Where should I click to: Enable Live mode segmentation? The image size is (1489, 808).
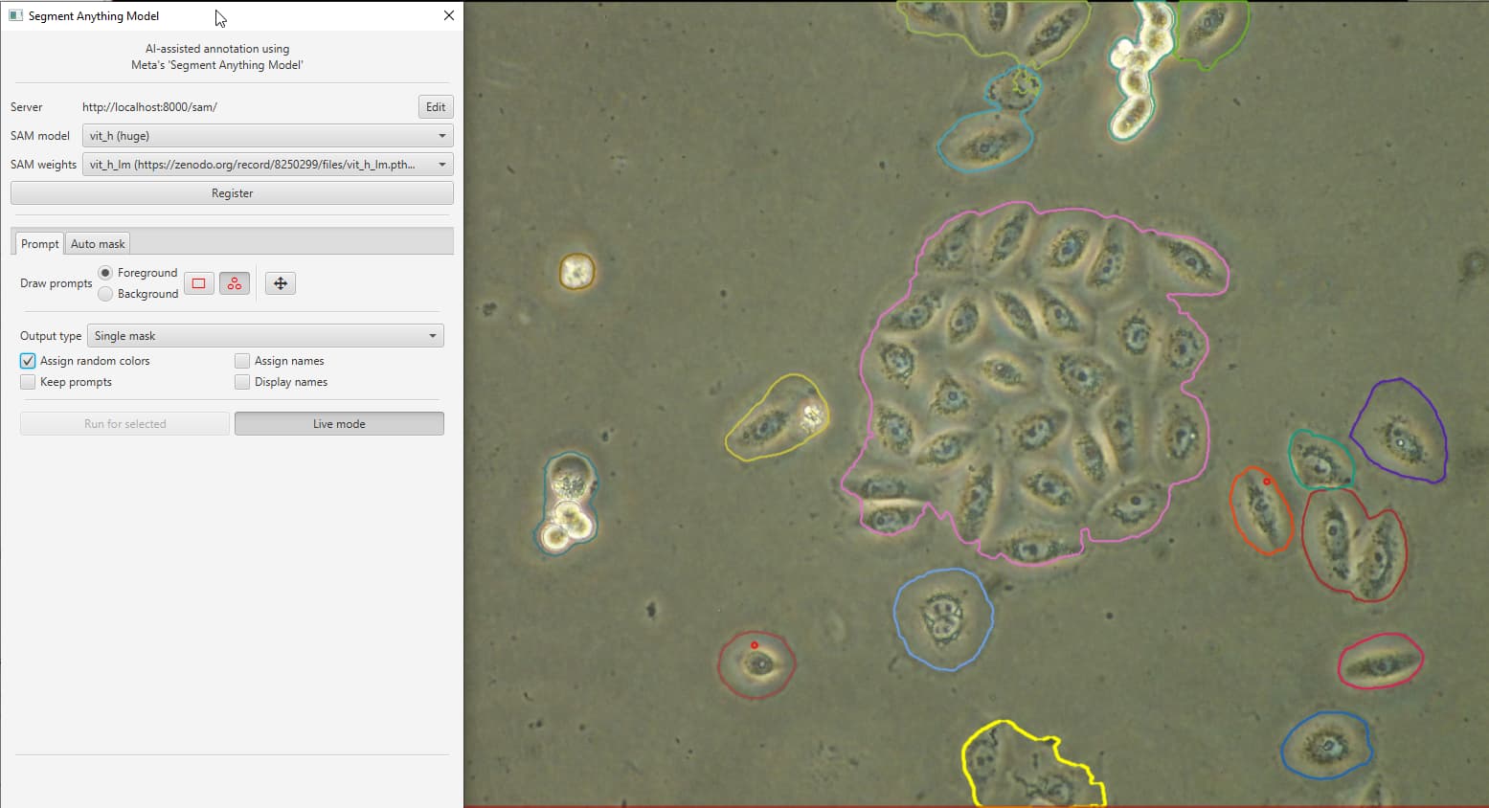coord(338,423)
